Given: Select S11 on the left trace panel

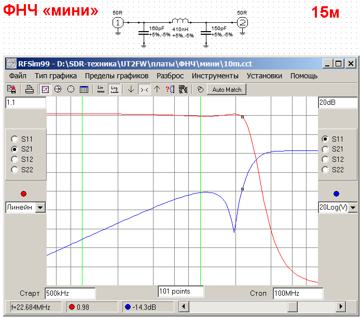Looking at the screenshot, I should click(x=15, y=139).
